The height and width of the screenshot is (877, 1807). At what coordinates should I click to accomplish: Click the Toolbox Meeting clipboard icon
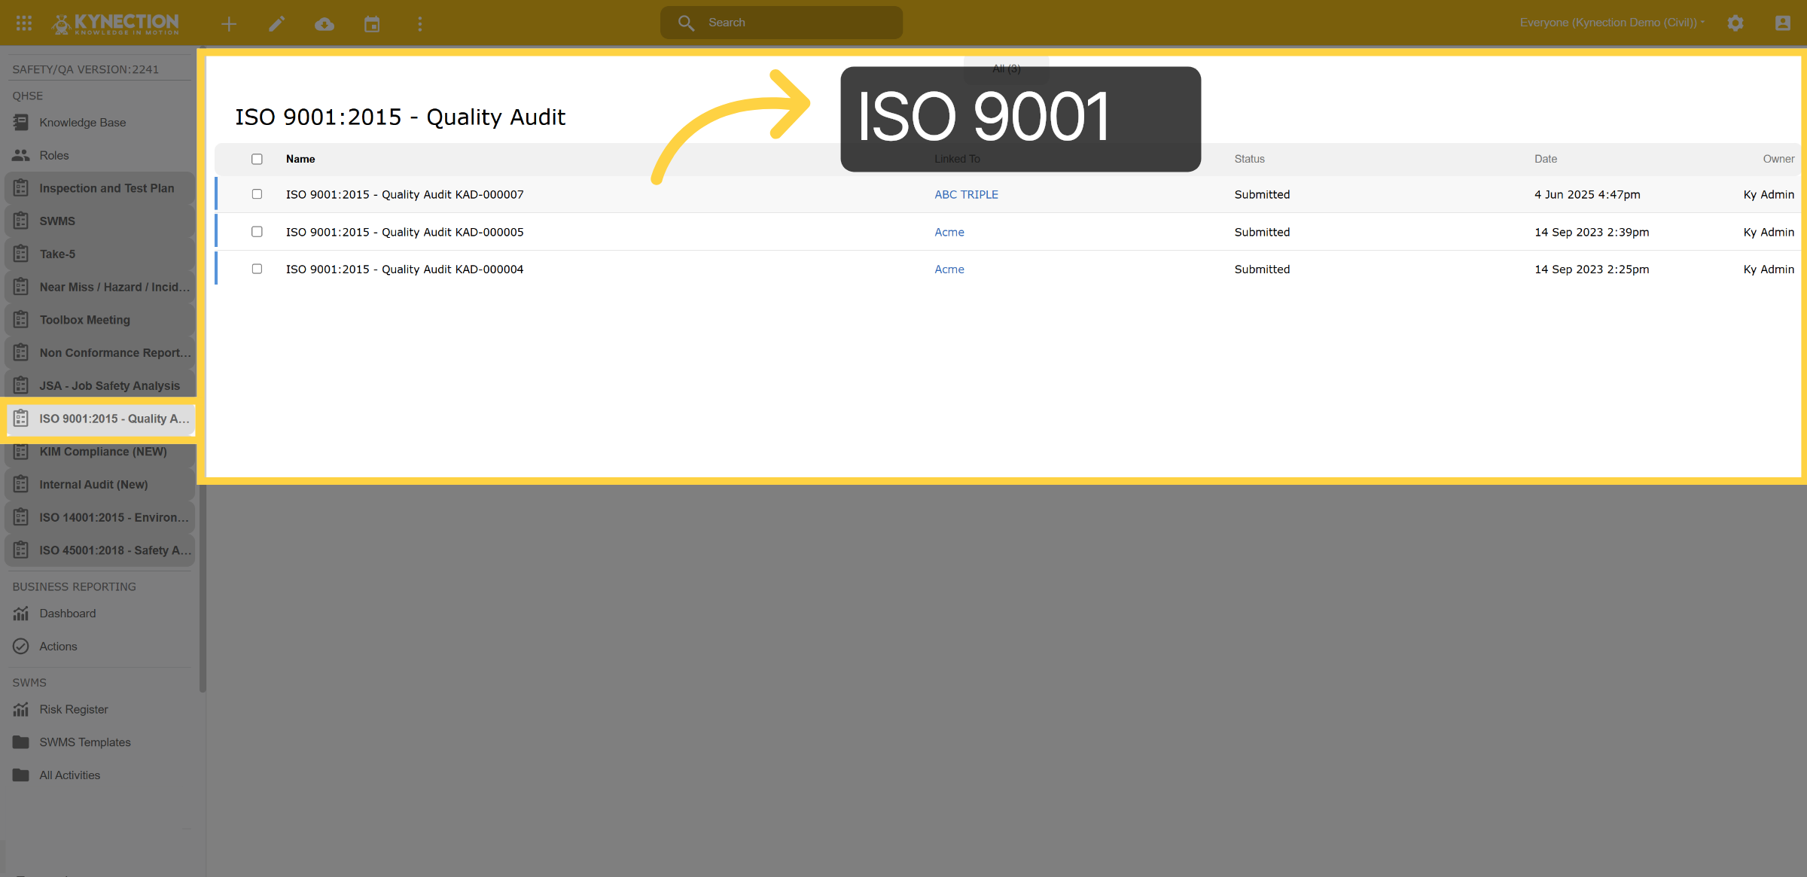coord(21,319)
